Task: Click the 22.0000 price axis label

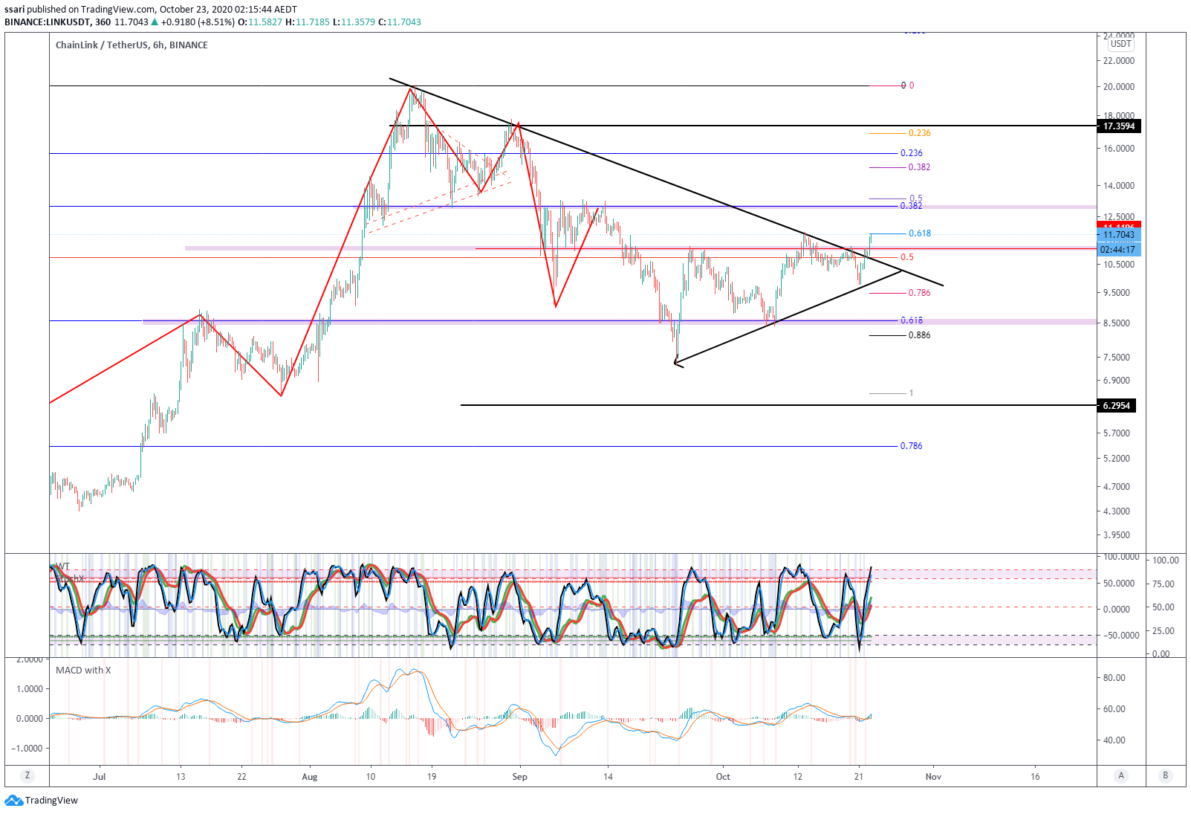Action: pyautogui.click(x=1119, y=61)
